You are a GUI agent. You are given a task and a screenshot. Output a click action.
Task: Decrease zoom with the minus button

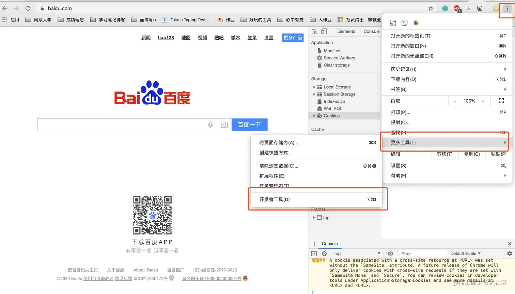coord(455,101)
